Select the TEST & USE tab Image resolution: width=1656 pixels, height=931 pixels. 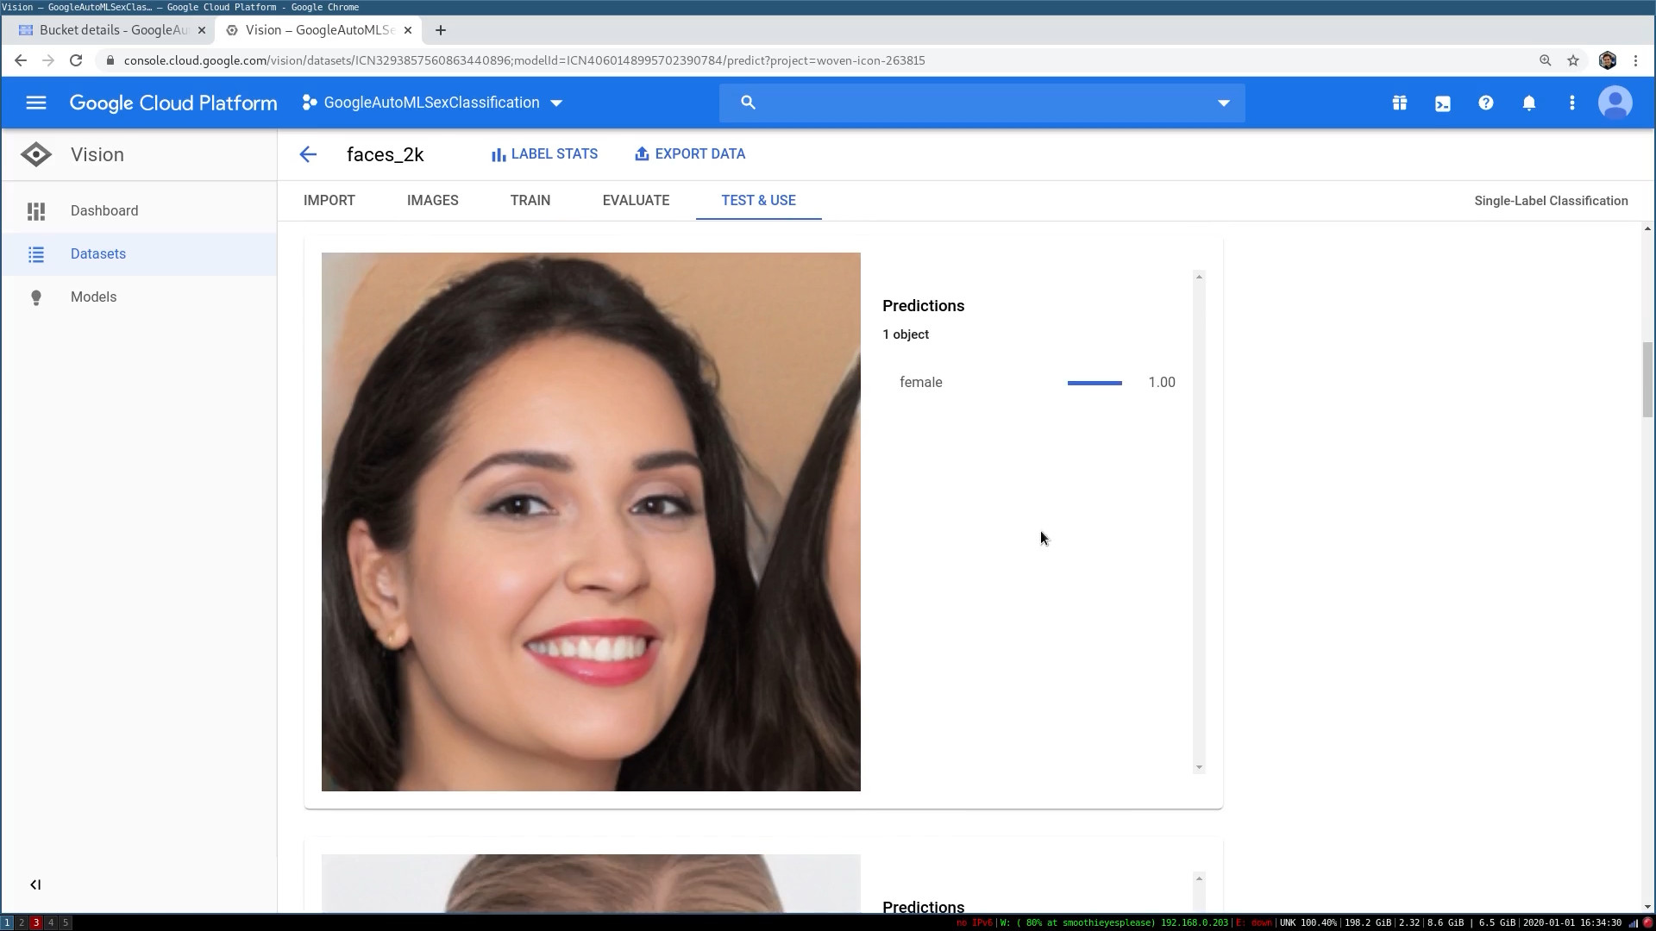pos(757,200)
